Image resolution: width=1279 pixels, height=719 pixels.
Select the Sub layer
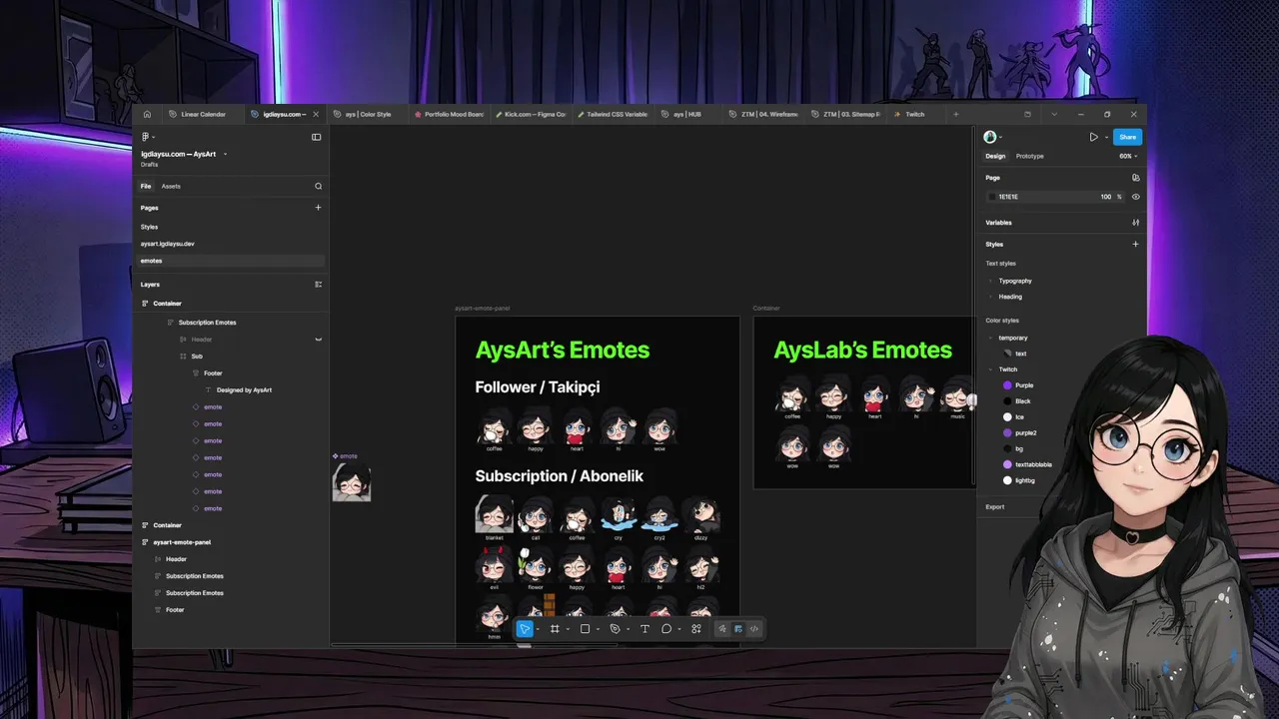[197, 357]
